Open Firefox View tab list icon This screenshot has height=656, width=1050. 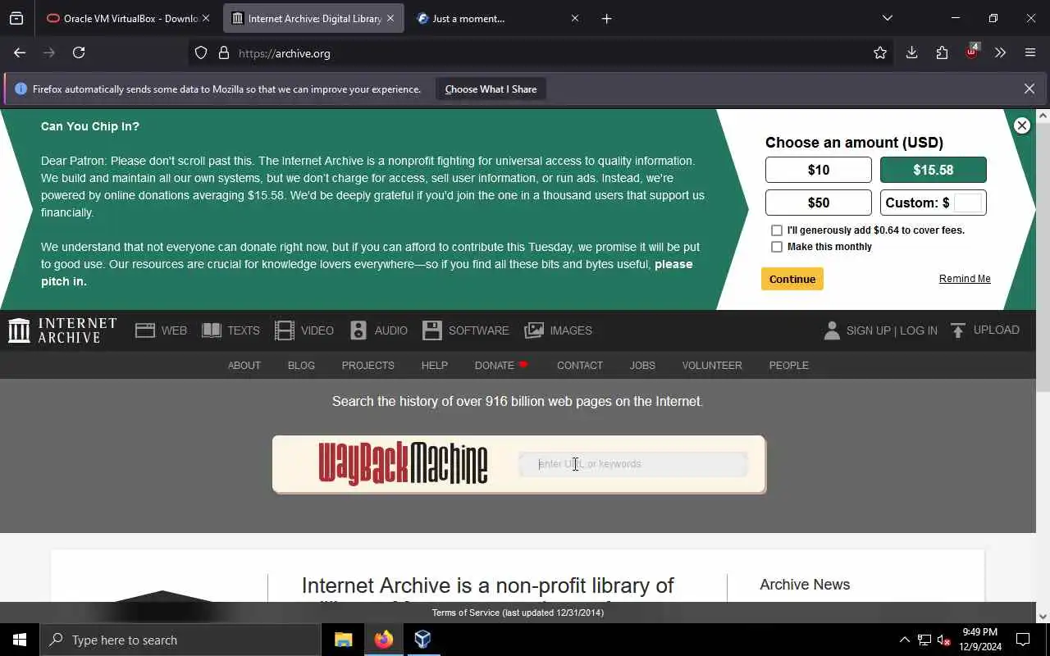click(x=16, y=18)
